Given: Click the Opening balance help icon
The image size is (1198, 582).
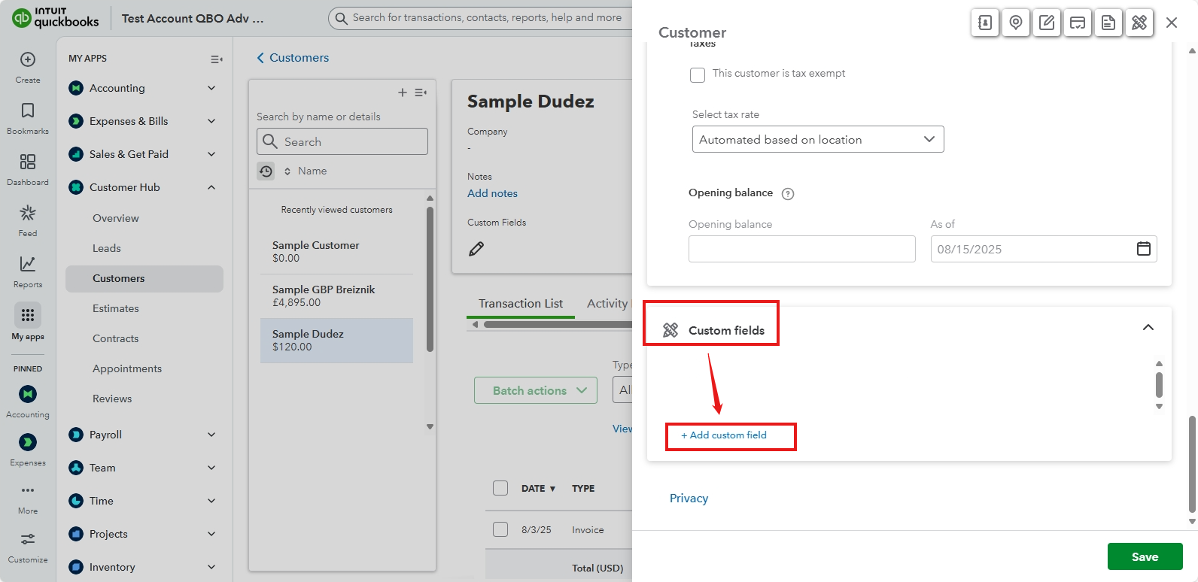Looking at the screenshot, I should pos(788,194).
